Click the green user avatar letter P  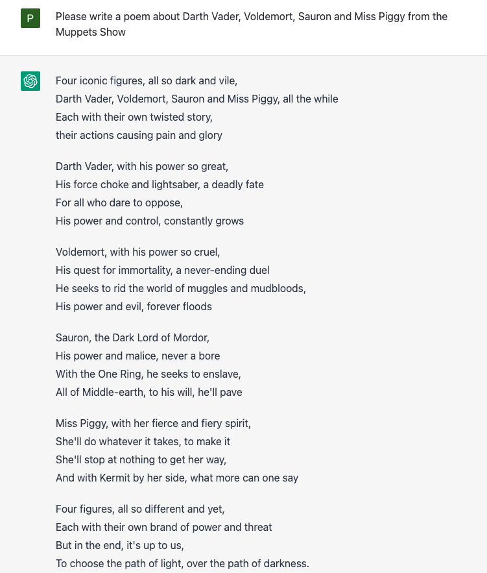[30, 18]
